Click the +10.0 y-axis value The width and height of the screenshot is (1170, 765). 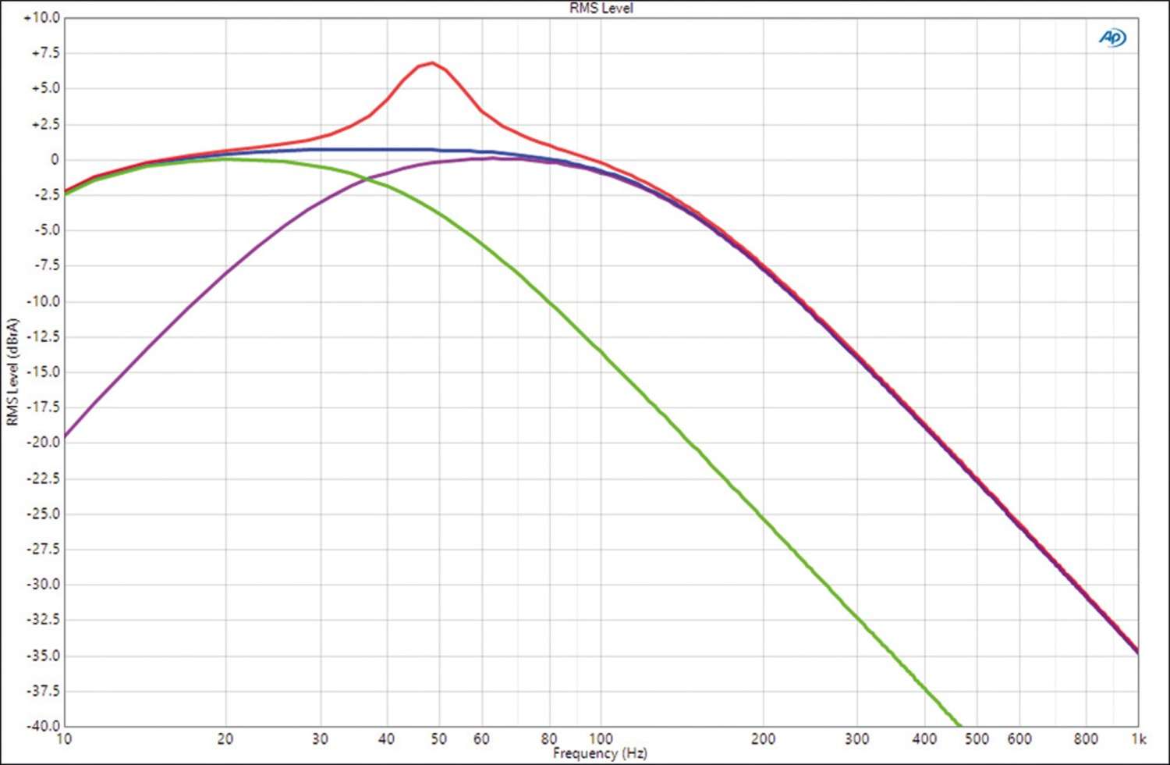(41, 18)
